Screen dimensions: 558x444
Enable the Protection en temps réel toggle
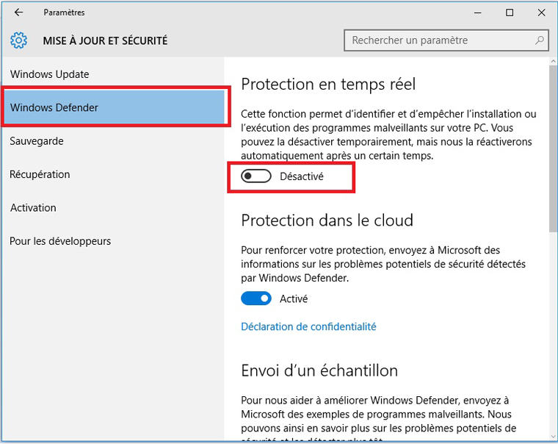tap(256, 176)
